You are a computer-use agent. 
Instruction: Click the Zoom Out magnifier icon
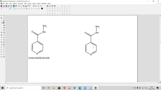pyautogui.click(x=38, y=6)
